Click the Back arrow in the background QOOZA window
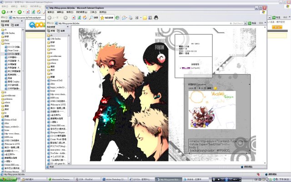 coord(4,12)
